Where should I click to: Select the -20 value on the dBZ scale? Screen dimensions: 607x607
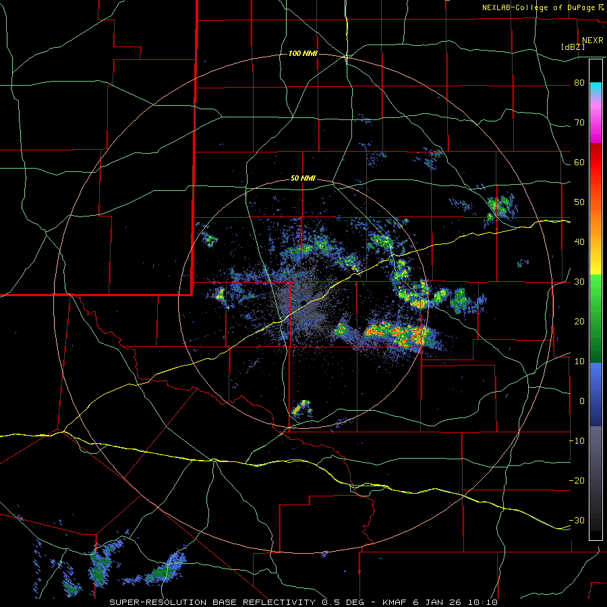[577, 481]
